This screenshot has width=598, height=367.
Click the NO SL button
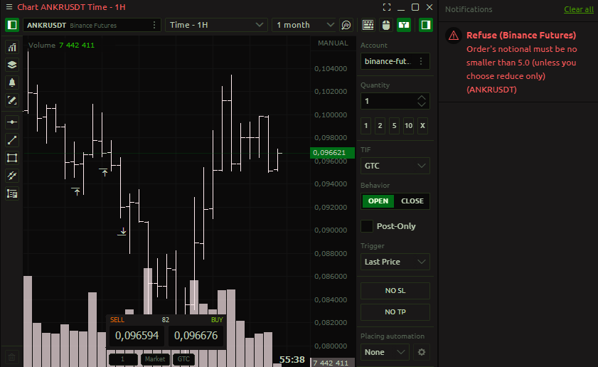click(x=395, y=291)
